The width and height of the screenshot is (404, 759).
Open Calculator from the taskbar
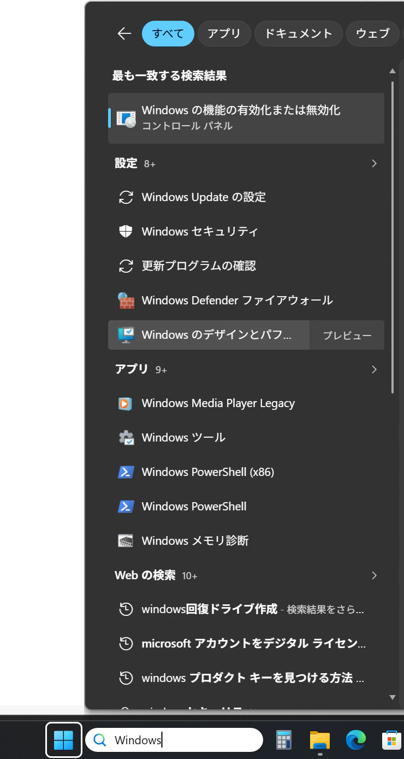tap(283, 740)
